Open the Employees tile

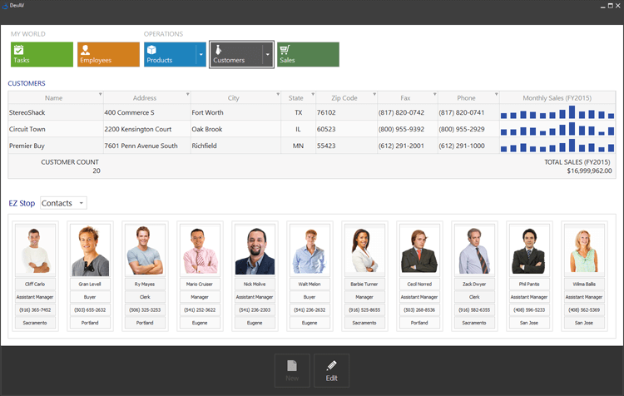pyautogui.click(x=108, y=55)
